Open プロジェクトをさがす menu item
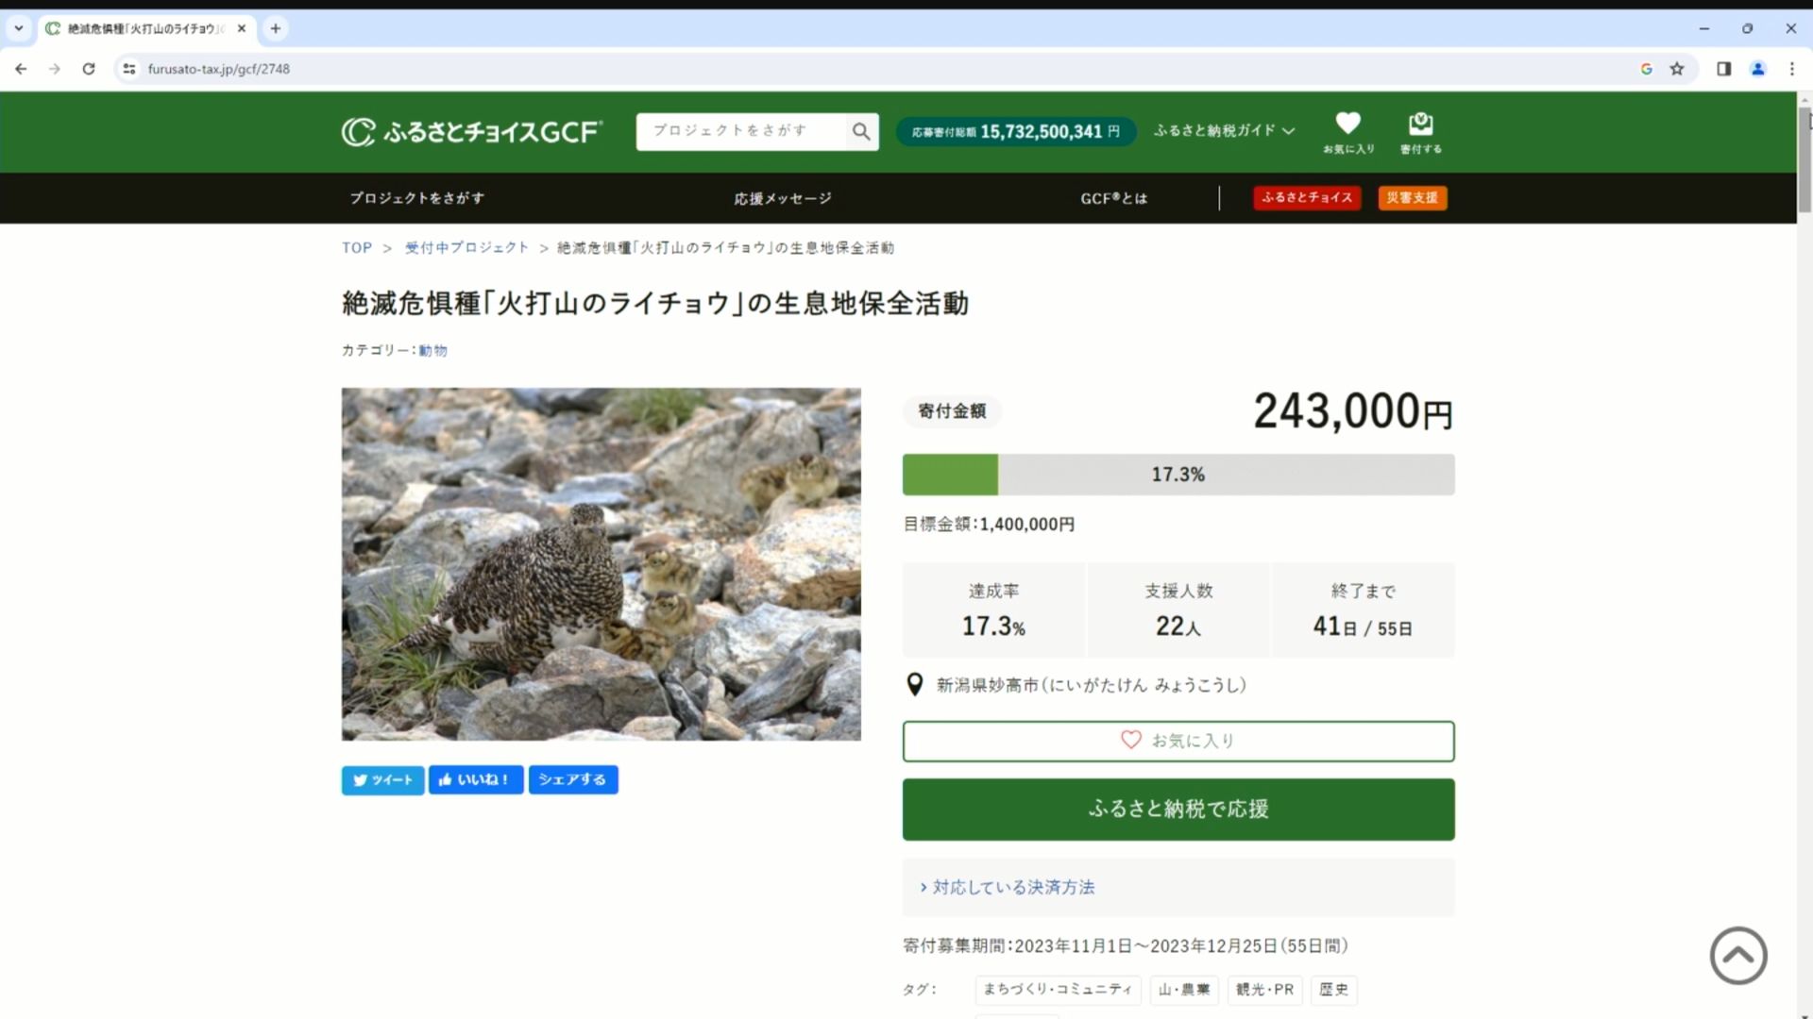1813x1019 pixels. point(416,198)
